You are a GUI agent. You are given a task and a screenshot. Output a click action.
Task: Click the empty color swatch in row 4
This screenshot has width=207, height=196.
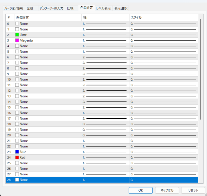17,46
